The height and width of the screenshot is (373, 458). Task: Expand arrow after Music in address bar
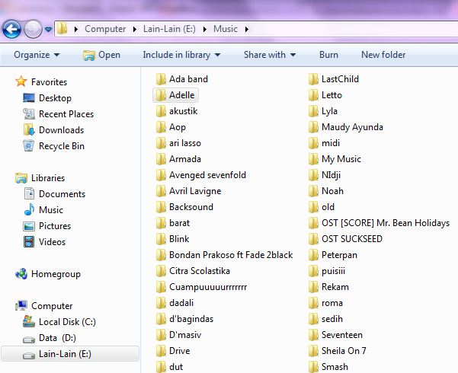(247, 29)
